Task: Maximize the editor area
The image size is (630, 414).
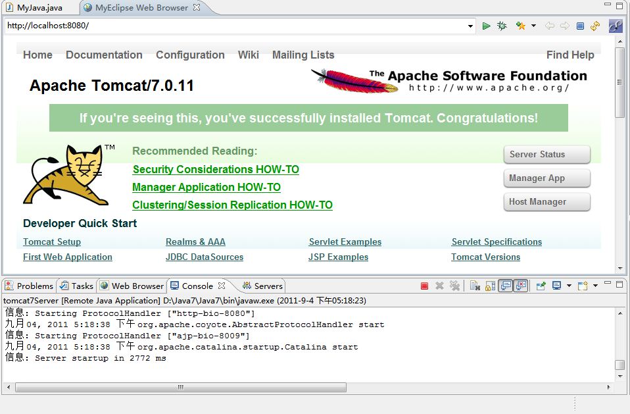Action: point(619,5)
